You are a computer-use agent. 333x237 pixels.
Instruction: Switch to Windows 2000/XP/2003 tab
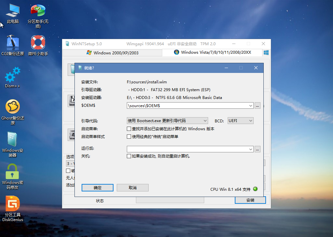(113, 53)
